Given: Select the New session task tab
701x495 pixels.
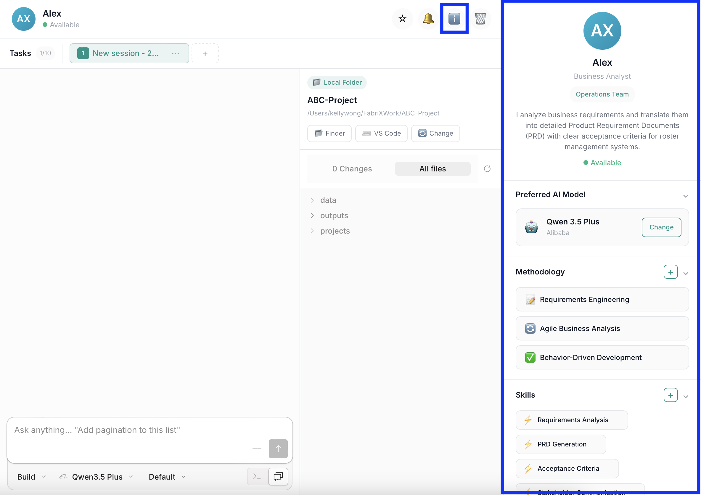Looking at the screenshot, I should coord(125,54).
